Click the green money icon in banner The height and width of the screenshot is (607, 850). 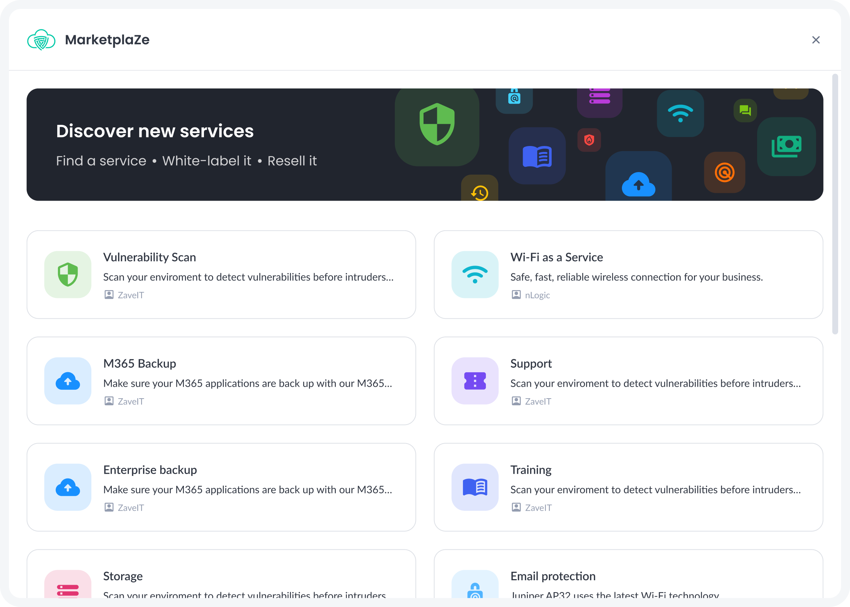click(x=786, y=146)
